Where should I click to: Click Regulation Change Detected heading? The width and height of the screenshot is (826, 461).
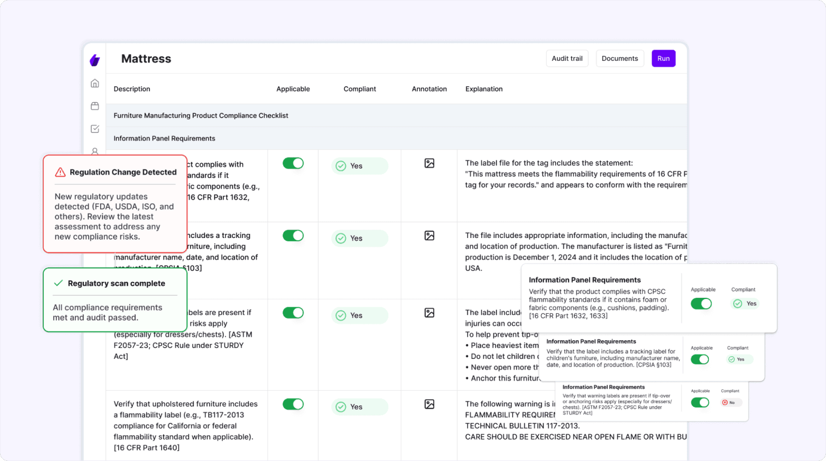point(123,172)
